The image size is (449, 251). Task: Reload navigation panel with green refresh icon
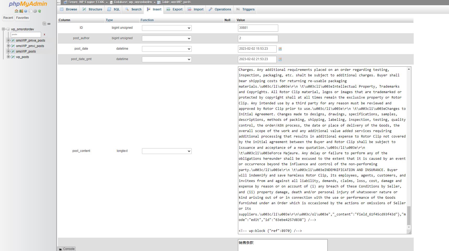[39, 11]
